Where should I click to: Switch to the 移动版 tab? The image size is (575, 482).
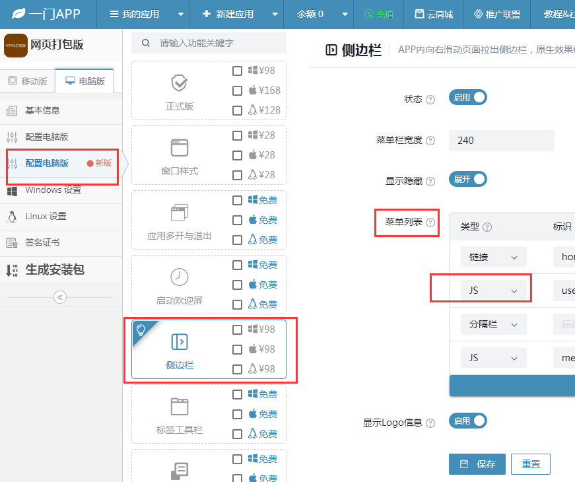click(x=28, y=81)
